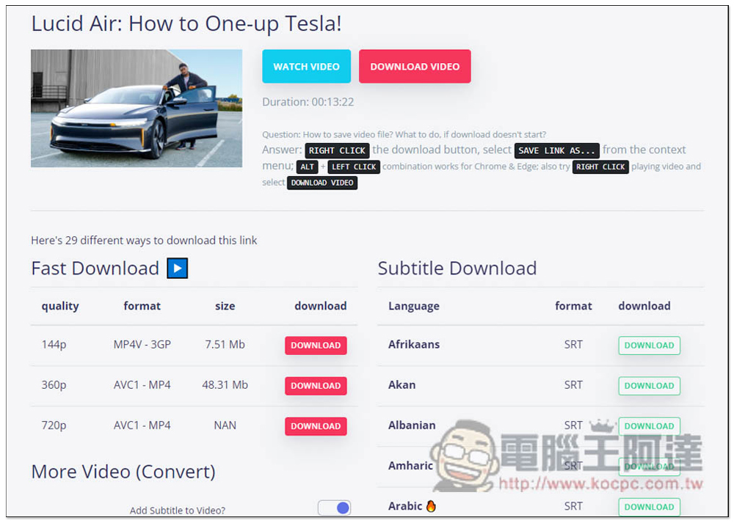Download the Afrikaans SRT subtitle

(649, 345)
